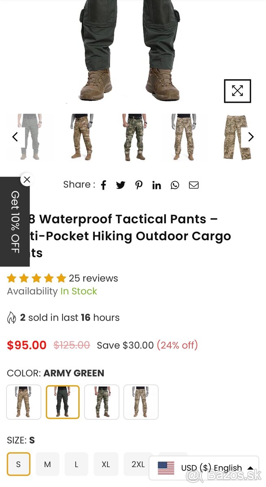Viewport: 266px width, 487px height.
Task: Share product via WhatsApp
Action: pos(175,185)
